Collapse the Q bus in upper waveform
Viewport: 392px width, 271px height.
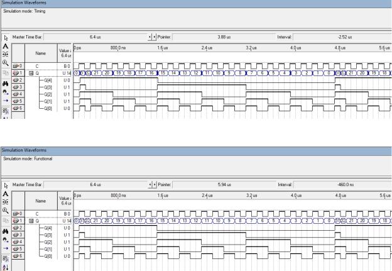tap(31, 74)
